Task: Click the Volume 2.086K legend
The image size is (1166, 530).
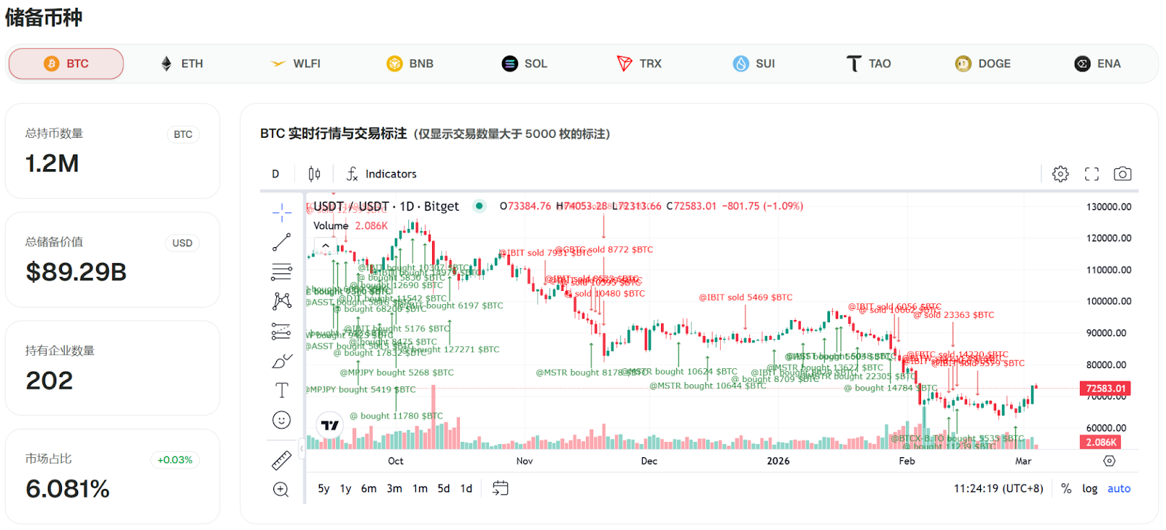Action: click(x=351, y=226)
